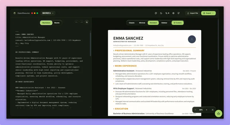Open the color theme palette icon
This screenshot has width=230, height=125.
click(x=156, y=13)
